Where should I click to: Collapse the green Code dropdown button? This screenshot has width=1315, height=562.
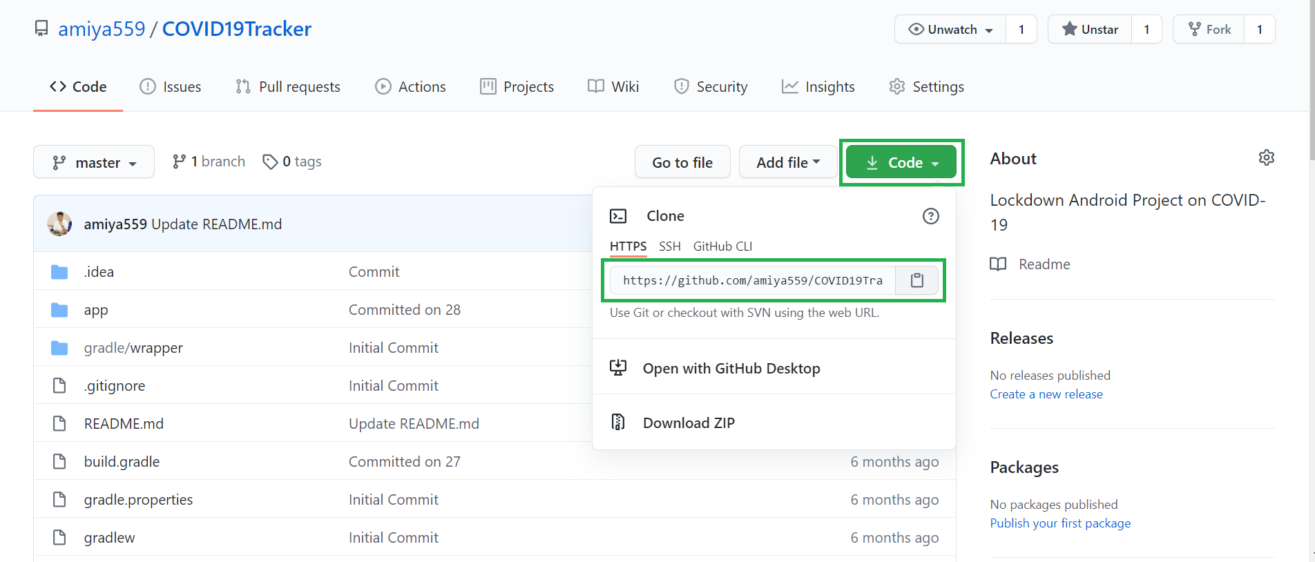[901, 162]
